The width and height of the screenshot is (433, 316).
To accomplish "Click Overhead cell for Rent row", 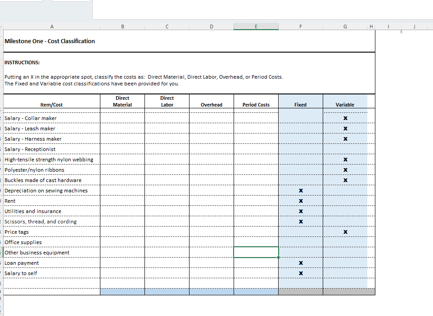I will point(211,201).
